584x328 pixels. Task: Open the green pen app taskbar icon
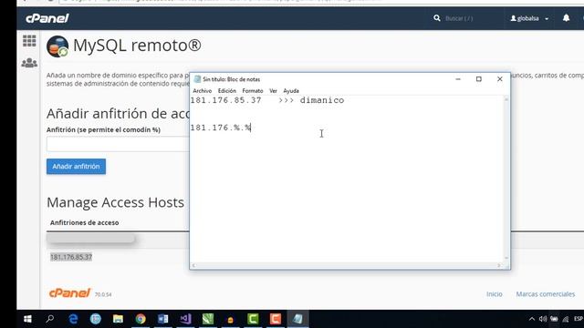tap(208, 319)
